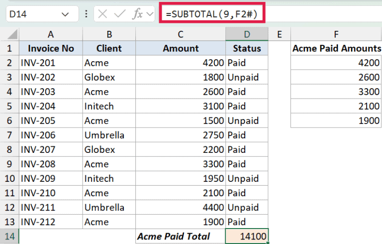Select row 7 header
The image size is (382, 244).
pos(9,135)
